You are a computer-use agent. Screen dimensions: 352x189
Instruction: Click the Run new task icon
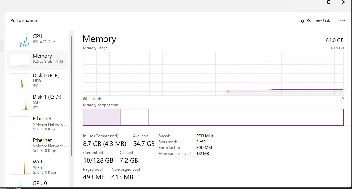click(301, 20)
